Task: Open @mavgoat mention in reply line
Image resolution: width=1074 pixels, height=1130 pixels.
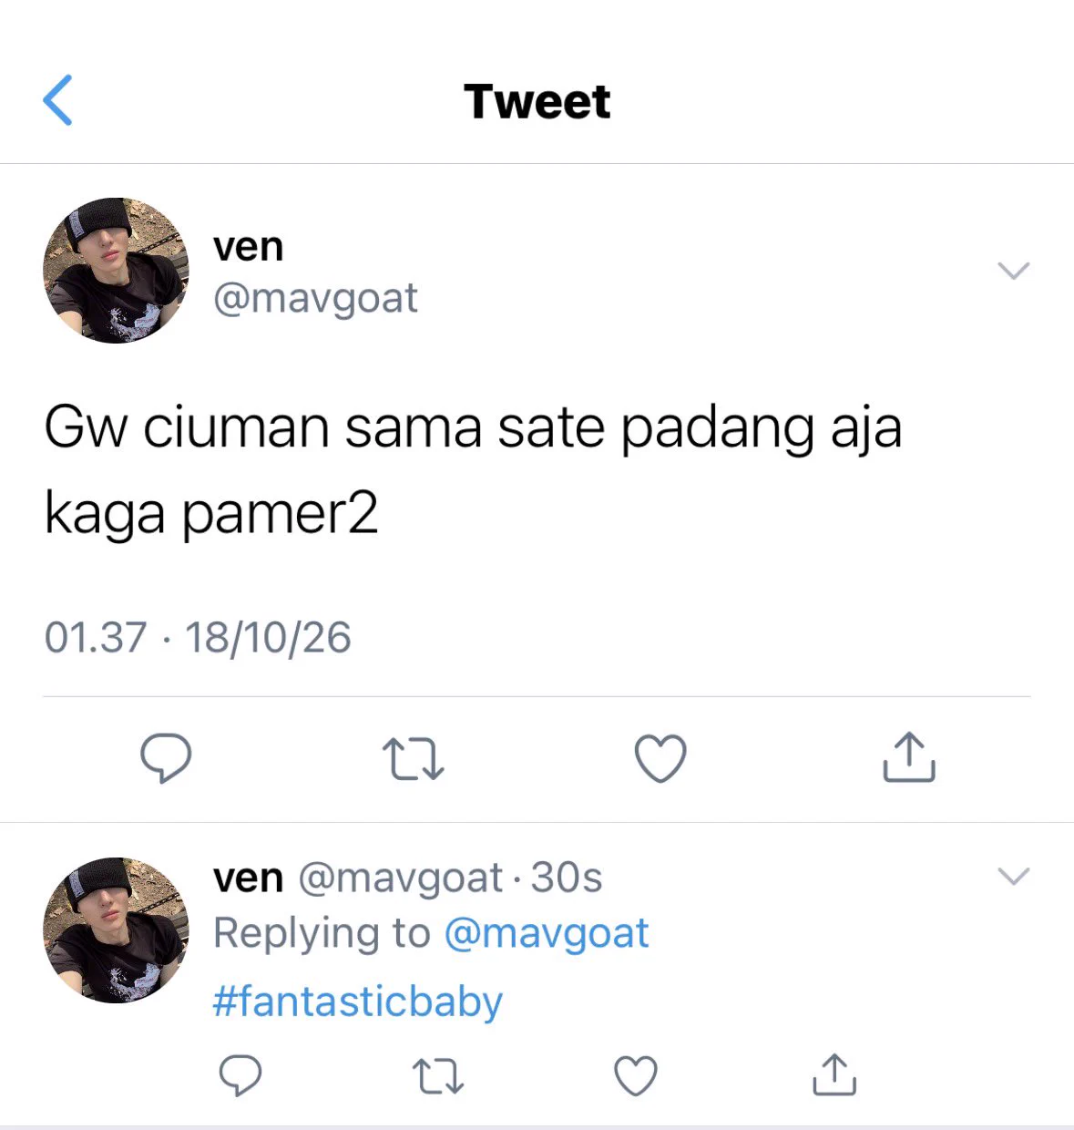Action: pos(547,933)
